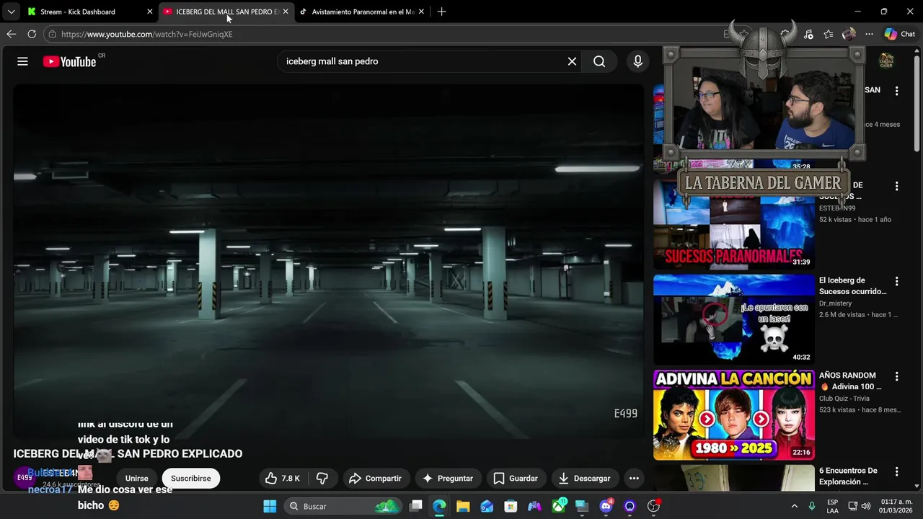Focus the address bar URL field
This screenshot has height=519, width=923.
pos(389,34)
